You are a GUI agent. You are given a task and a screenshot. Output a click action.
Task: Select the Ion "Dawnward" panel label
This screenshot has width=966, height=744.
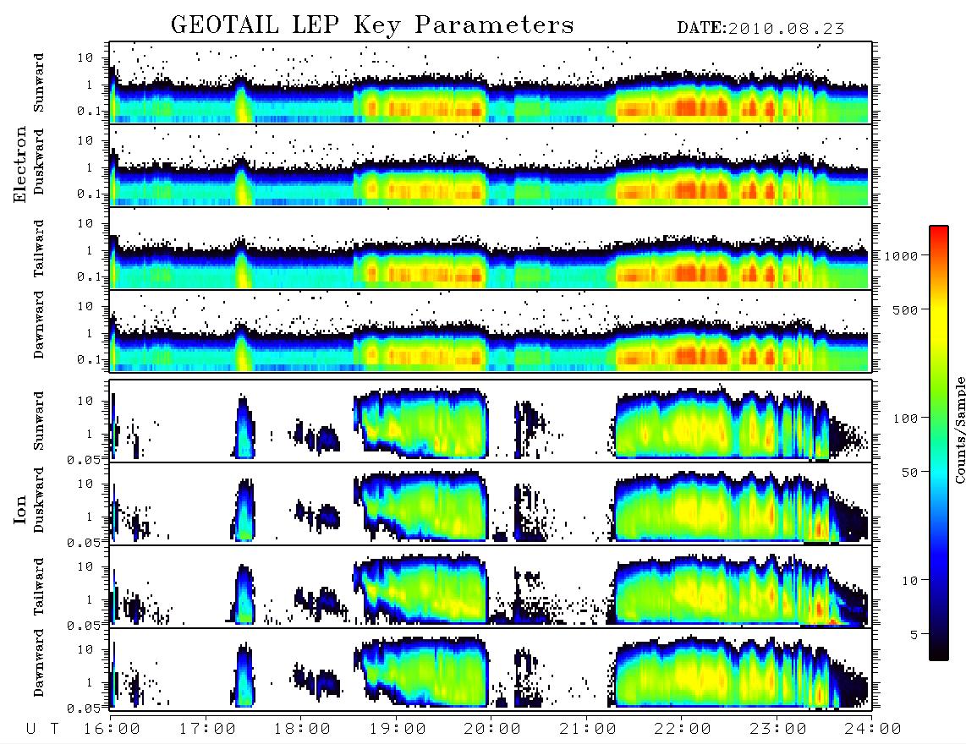point(39,663)
